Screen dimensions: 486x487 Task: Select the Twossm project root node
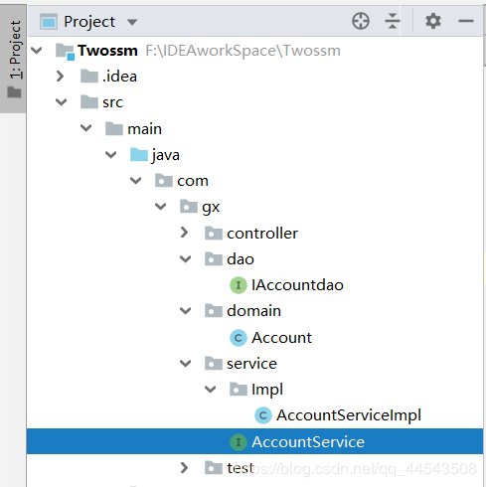click(107, 51)
